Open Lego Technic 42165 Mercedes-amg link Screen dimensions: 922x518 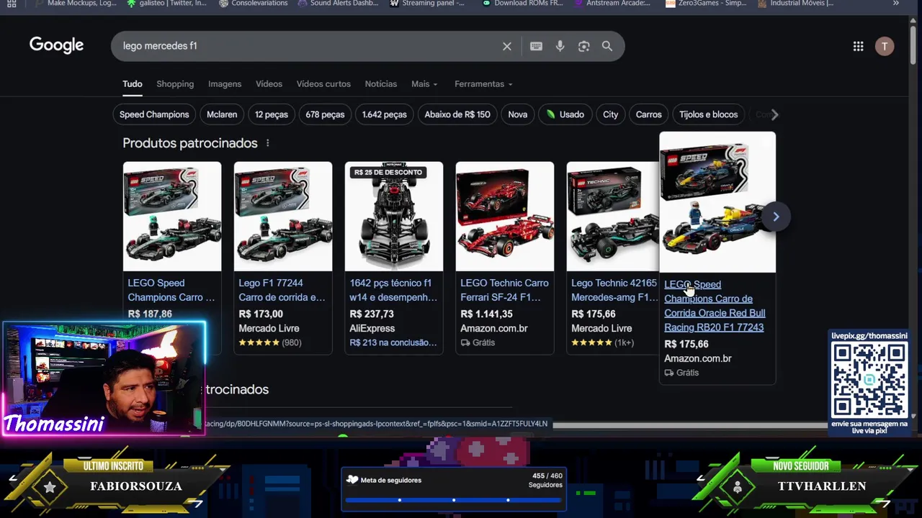[x=614, y=290]
